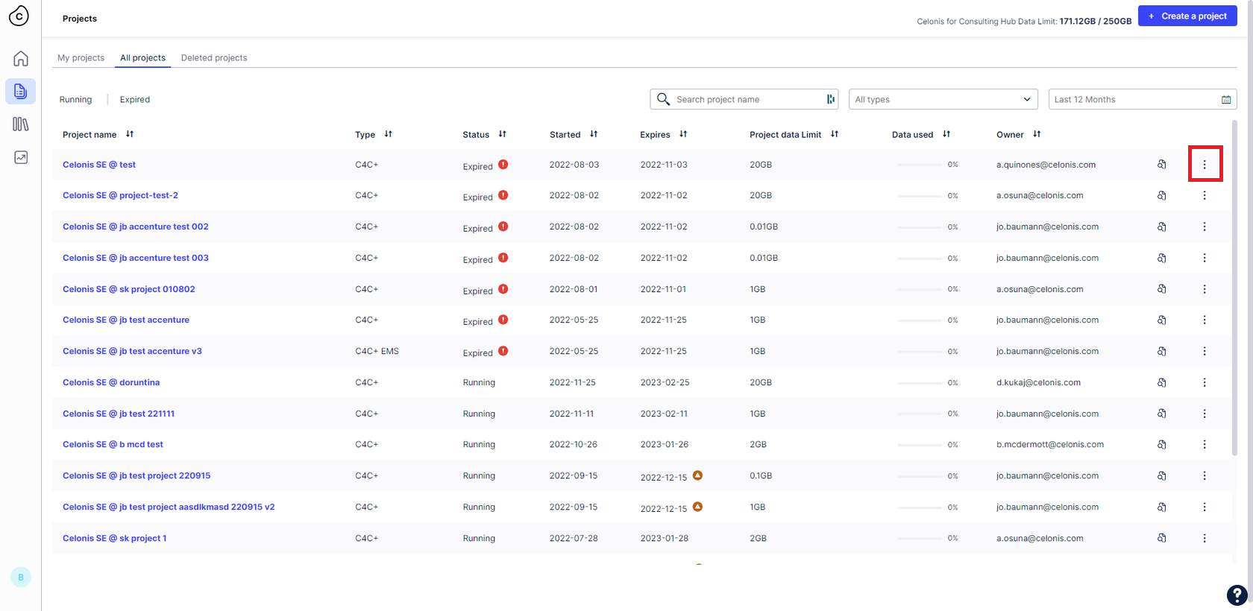Click the team icon for Celonis SE @ test
This screenshot has width=1253, height=611.
click(x=1162, y=164)
